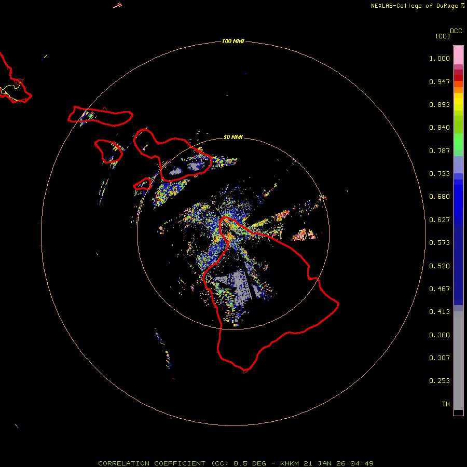Click the red segment of the color bar
The image size is (467, 467).
click(x=458, y=77)
